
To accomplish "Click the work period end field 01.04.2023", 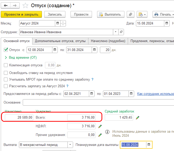I will pyautogui.click(x=116, y=94).
